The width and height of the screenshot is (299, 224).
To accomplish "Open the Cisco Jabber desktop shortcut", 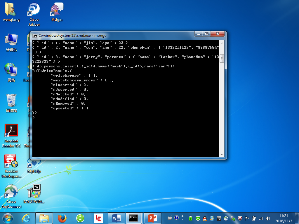I will [34, 14].
